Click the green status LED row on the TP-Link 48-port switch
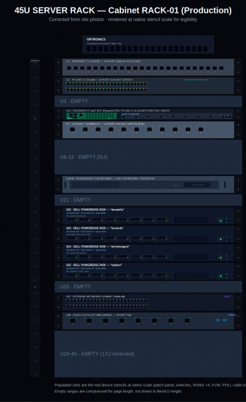The height and width of the screenshot is (402, 246). coord(196,80)
